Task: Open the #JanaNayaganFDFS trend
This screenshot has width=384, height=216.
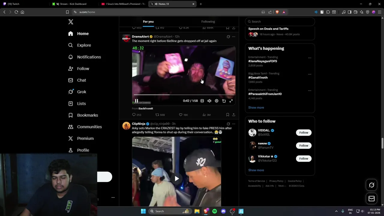Action: (262, 61)
